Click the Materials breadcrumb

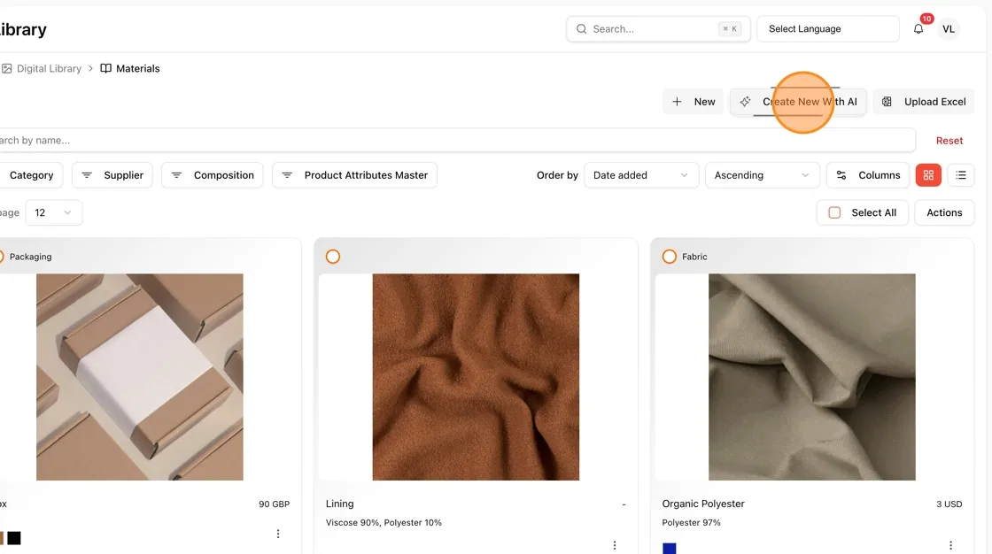(x=138, y=68)
